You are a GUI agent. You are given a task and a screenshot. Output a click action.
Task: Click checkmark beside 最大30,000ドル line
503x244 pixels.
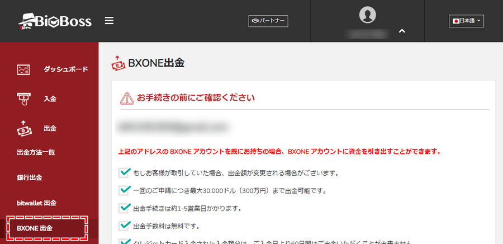coord(124,190)
